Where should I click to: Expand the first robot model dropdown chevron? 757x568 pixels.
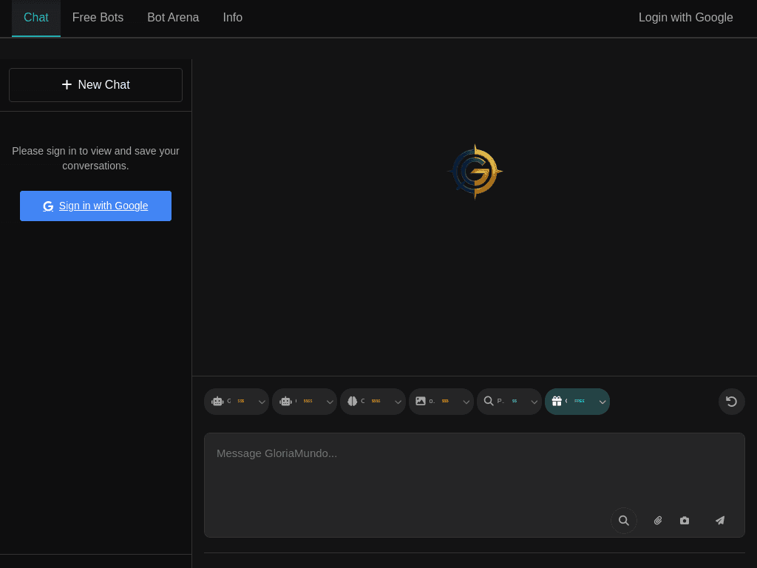pos(262,402)
